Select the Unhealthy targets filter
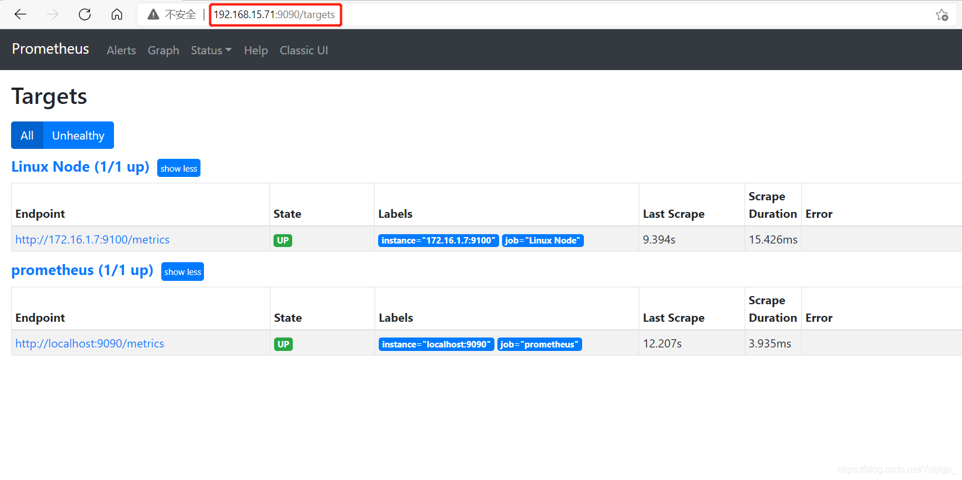This screenshot has height=480, width=962. point(78,135)
